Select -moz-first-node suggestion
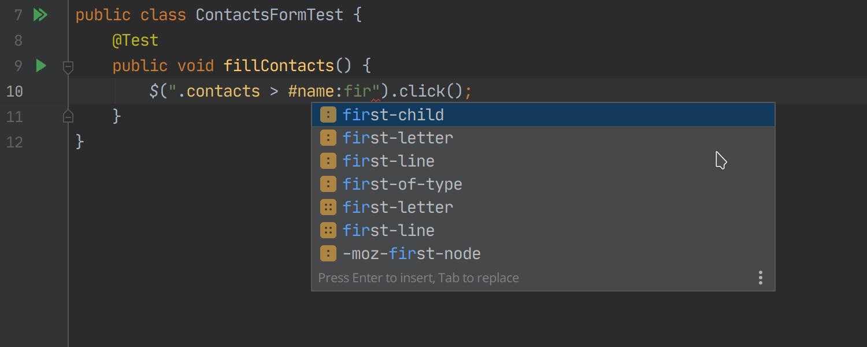Image resolution: width=867 pixels, height=347 pixels. (543, 253)
